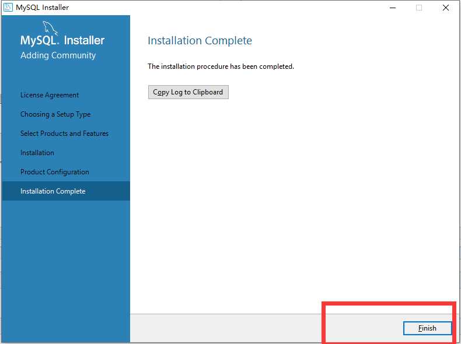The height and width of the screenshot is (344, 461).
Task: Click the Installation Complete heading
Action: pyautogui.click(x=200, y=41)
